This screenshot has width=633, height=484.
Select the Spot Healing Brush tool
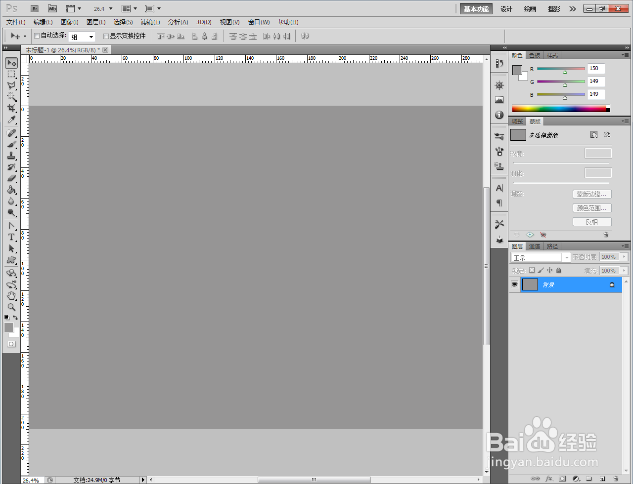point(11,133)
